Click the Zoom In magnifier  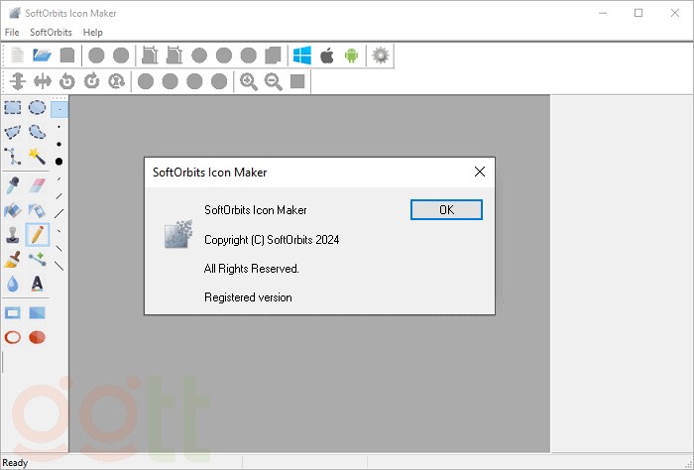tap(249, 81)
